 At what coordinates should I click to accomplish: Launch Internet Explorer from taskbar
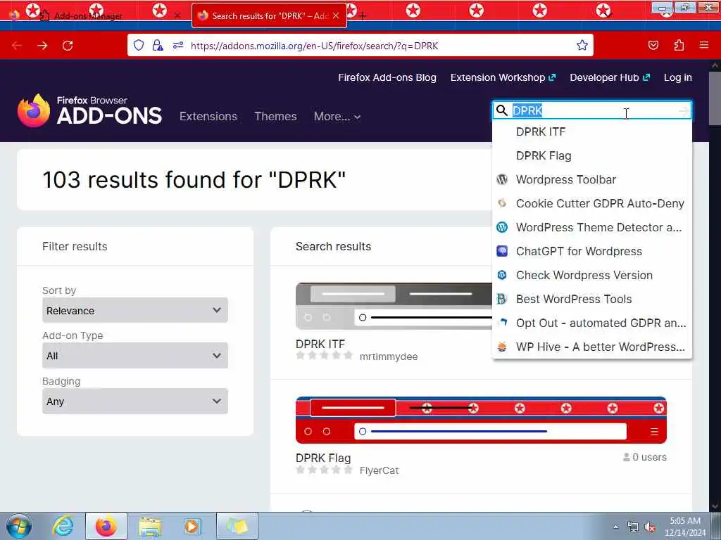(63, 526)
